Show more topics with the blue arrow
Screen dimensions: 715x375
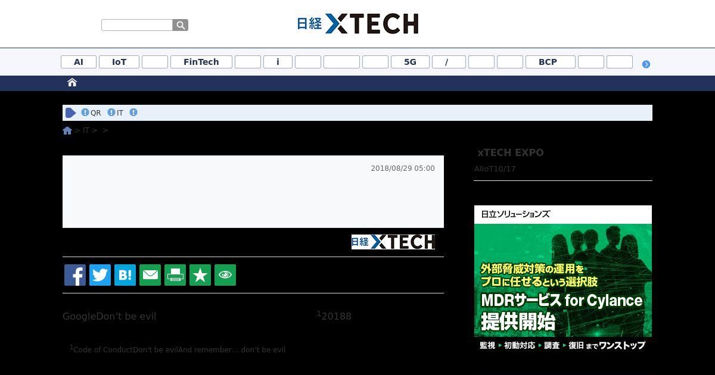pyautogui.click(x=646, y=64)
